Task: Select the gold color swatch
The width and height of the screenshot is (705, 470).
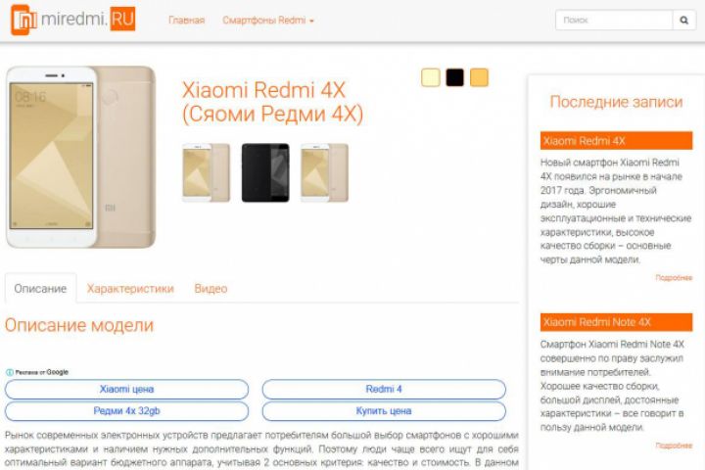Action: click(x=479, y=77)
